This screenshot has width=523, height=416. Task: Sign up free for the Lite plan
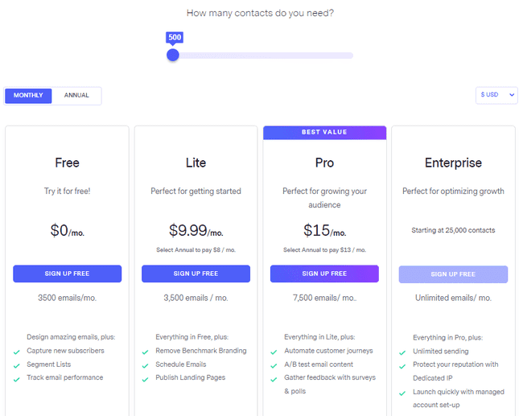[x=196, y=274]
